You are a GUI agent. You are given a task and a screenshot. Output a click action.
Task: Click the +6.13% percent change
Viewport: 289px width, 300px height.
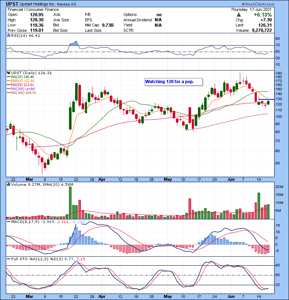[x=262, y=15]
